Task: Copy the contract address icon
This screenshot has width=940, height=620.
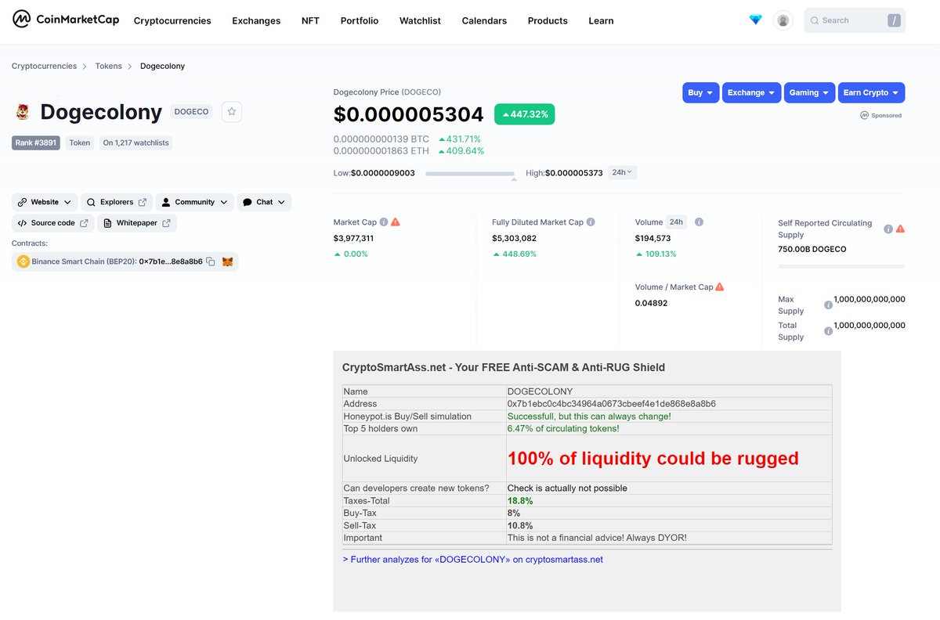Action: pos(211,261)
